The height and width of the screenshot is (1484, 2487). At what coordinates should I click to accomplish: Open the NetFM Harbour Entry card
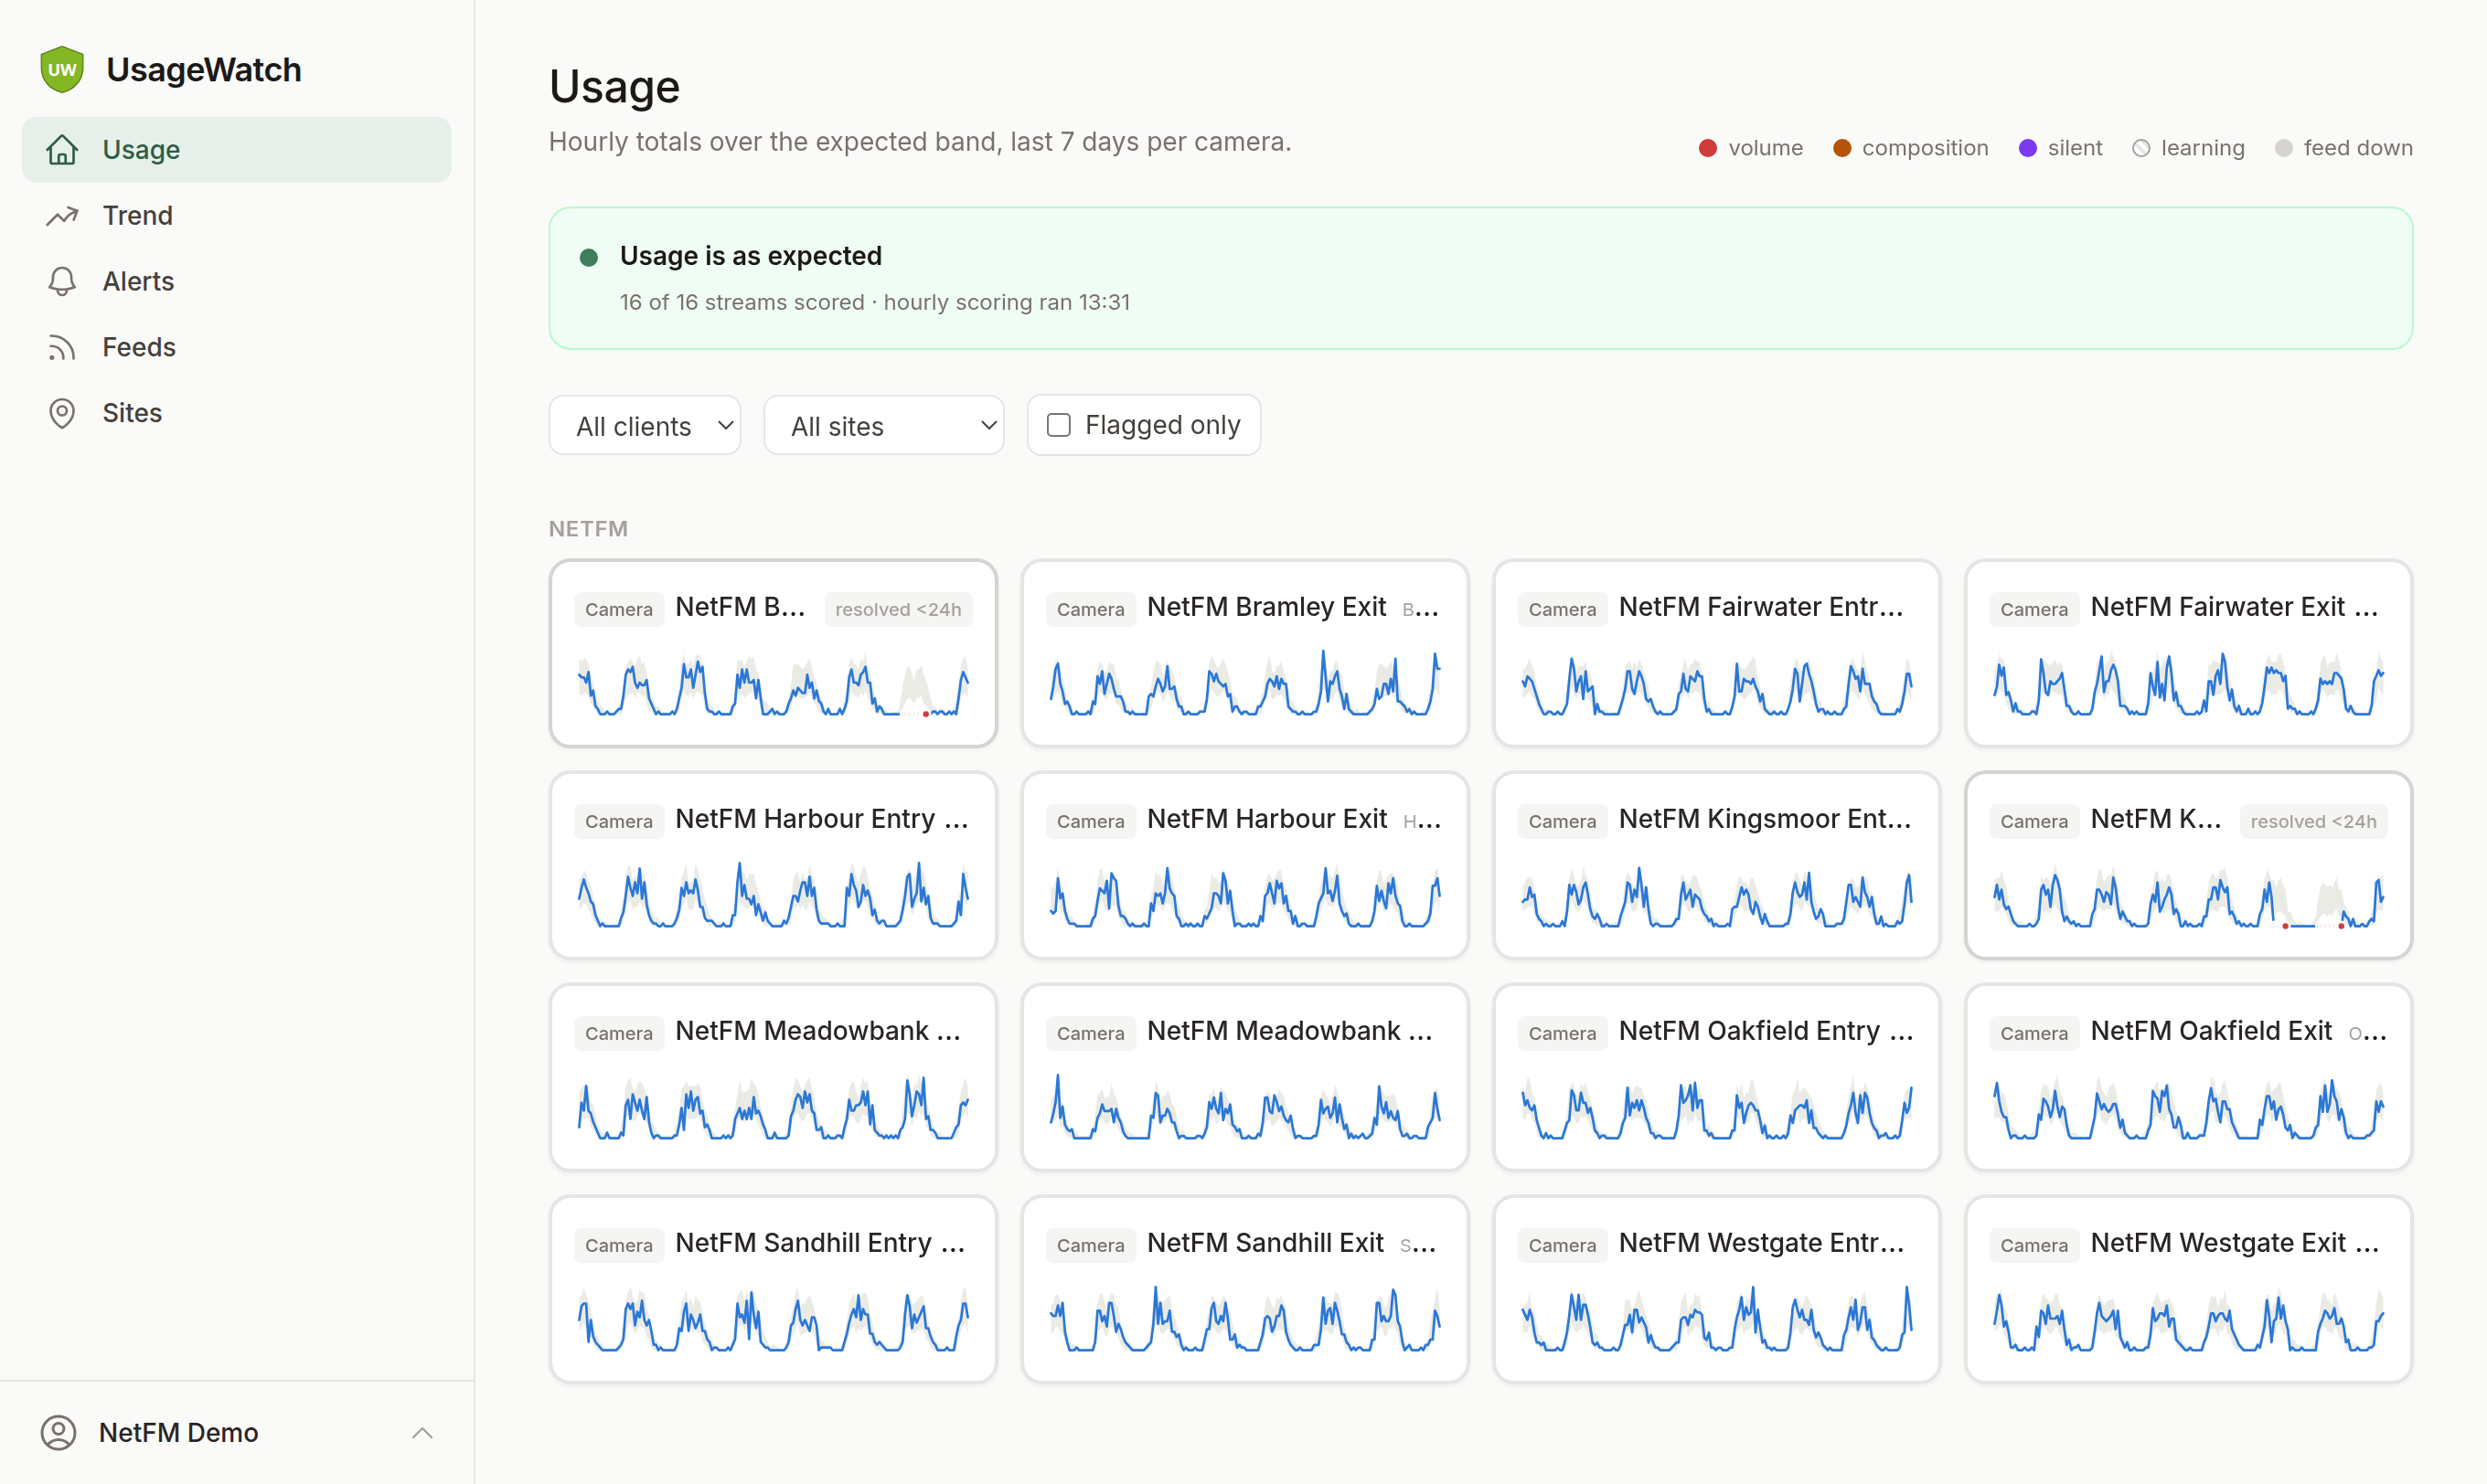(x=774, y=866)
